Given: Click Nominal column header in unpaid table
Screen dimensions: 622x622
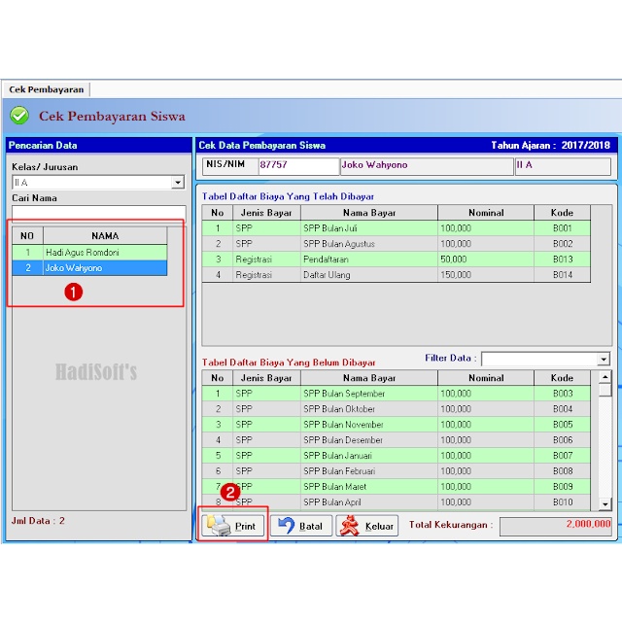Looking at the screenshot, I should (x=485, y=378).
